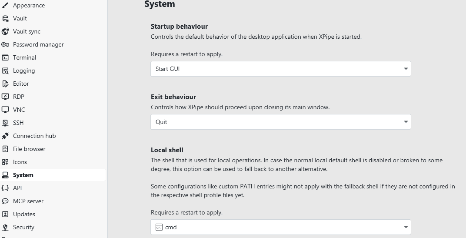
Task: Open the Icons settings section
Action: click(x=20, y=162)
